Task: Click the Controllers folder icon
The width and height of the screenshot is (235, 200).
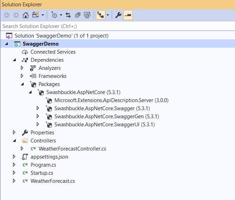Action: pos(25,141)
